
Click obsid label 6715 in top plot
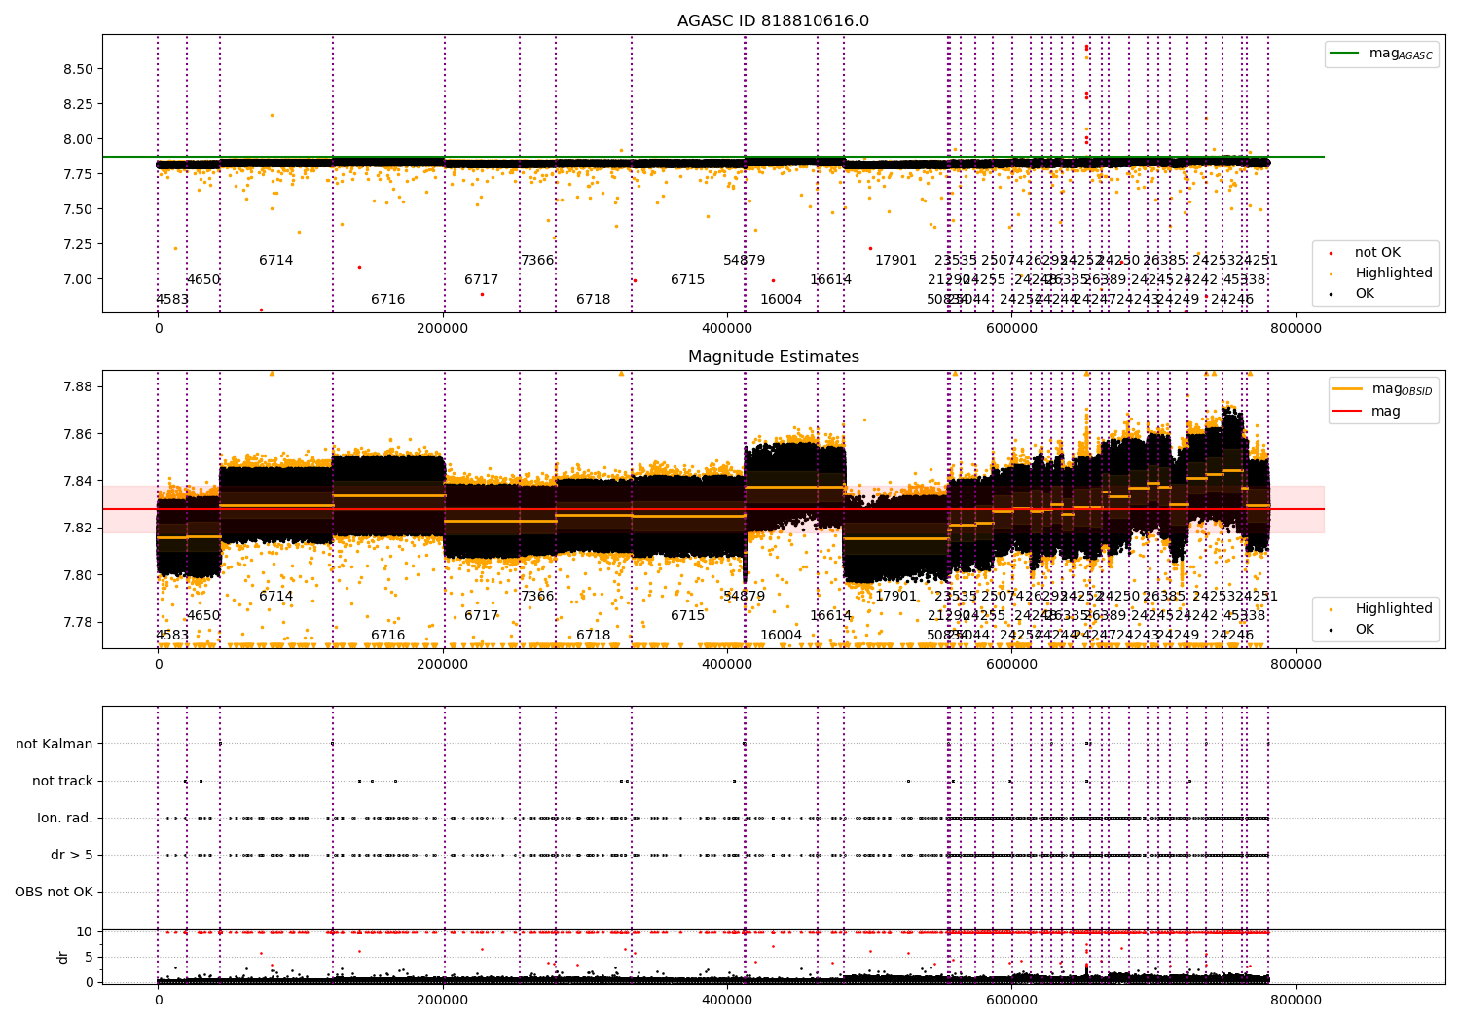click(687, 280)
